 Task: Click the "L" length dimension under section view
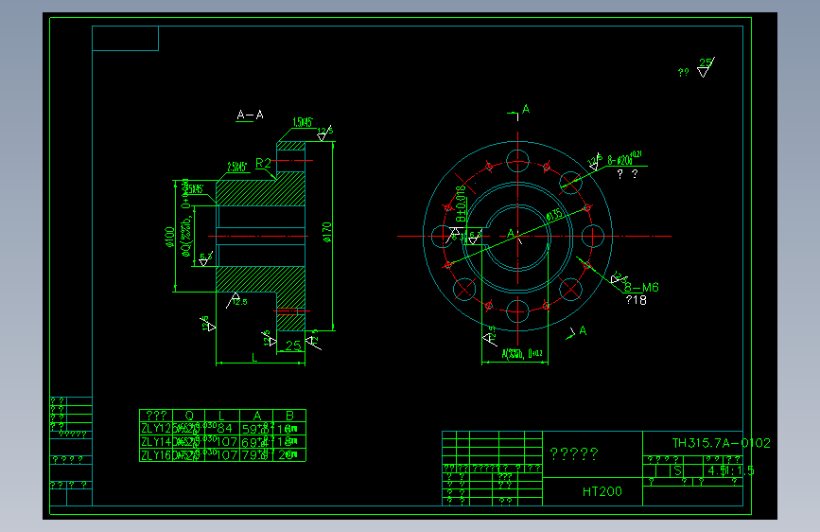pyautogui.click(x=254, y=358)
